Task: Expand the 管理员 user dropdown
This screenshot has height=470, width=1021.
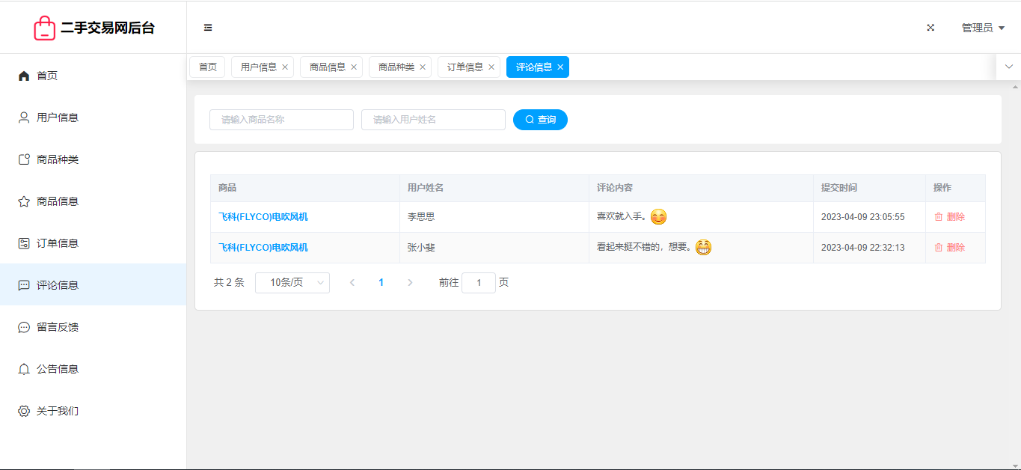Action: point(982,28)
